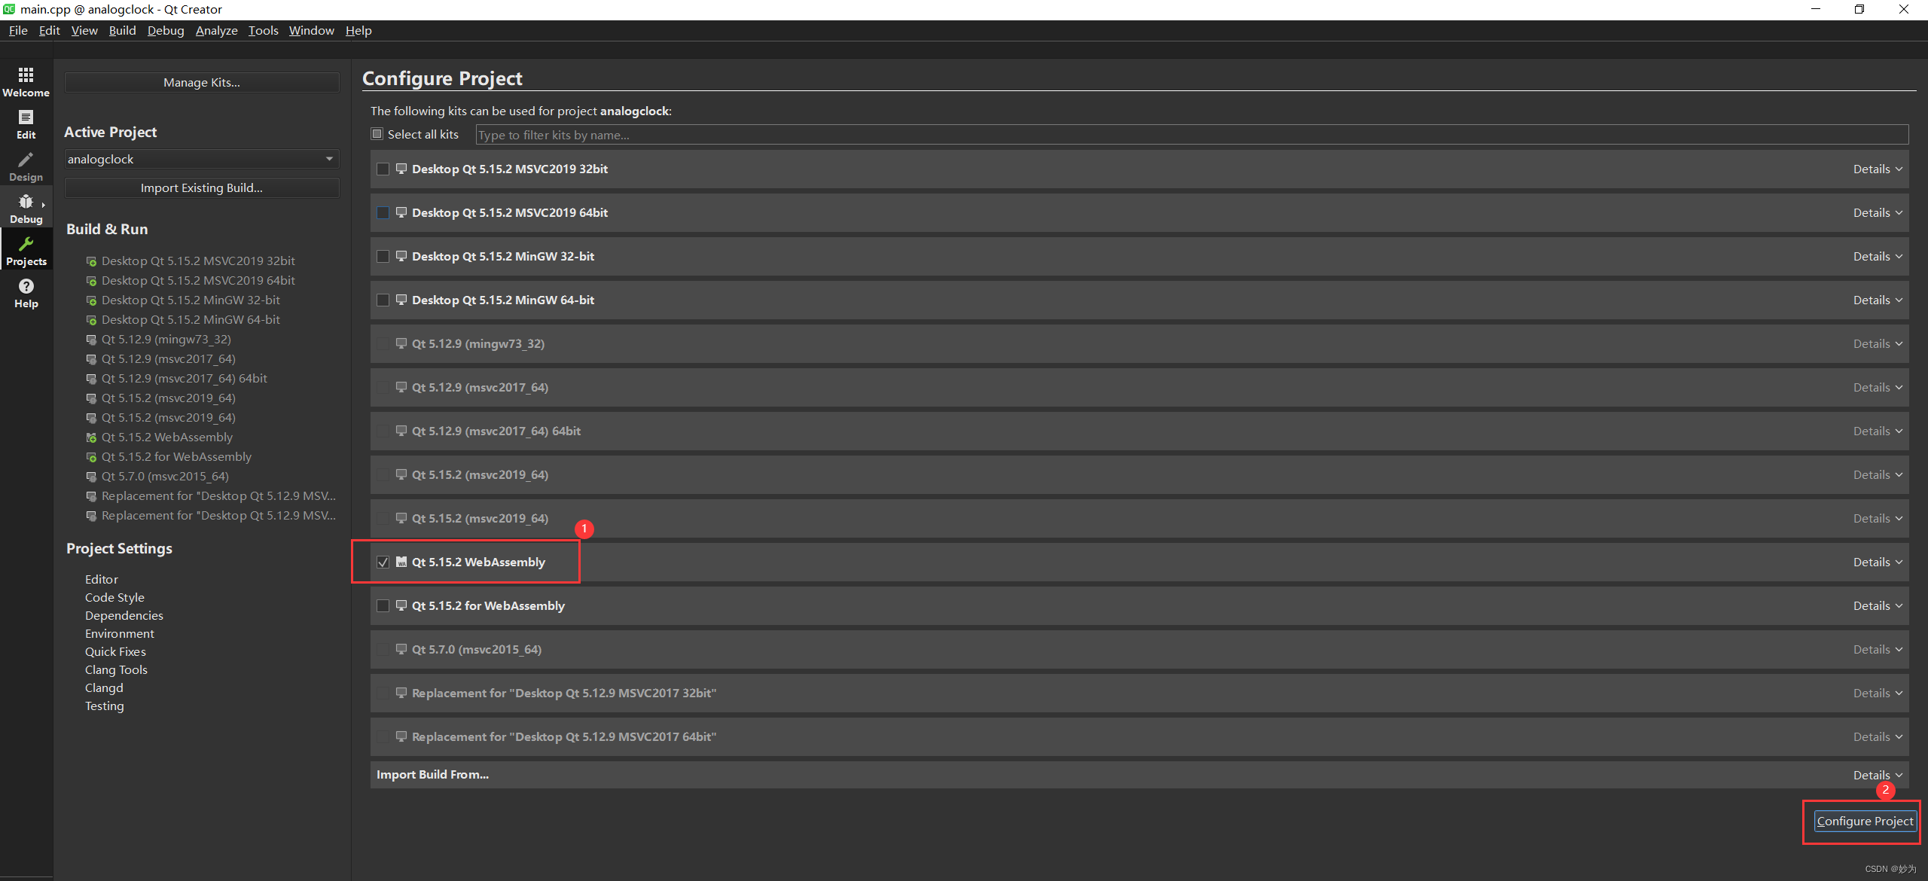Switch to Debug mode

26,208
